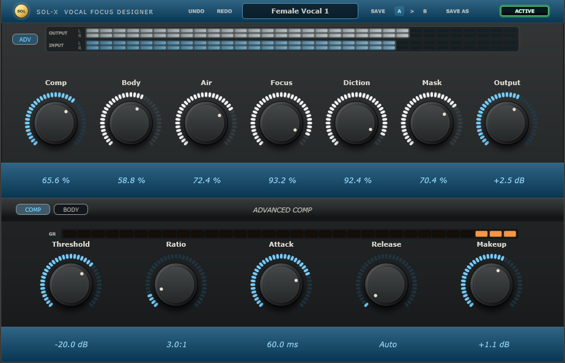Click the OUTPUT level meter
The height and width of the screenshot is (363, 565).
[301, 33]
